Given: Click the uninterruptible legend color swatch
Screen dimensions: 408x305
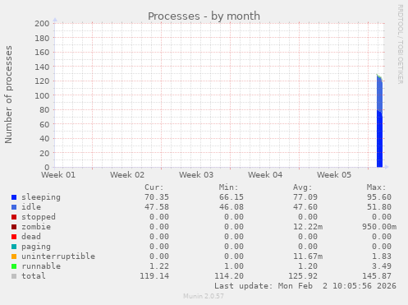Looking at the screenshot, I should [x=14, y=256].
